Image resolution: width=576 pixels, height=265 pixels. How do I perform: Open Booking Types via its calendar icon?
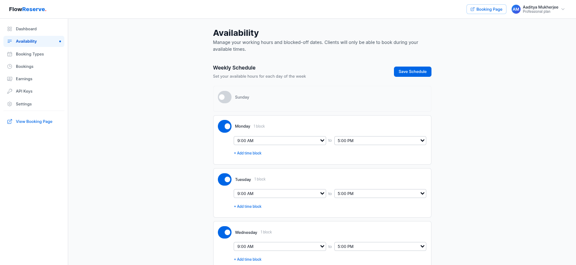click(9, 54)
